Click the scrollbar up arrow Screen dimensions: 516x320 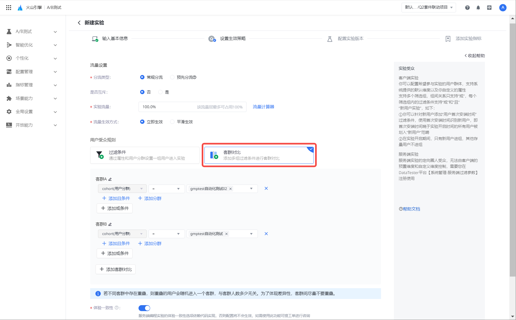512,18
